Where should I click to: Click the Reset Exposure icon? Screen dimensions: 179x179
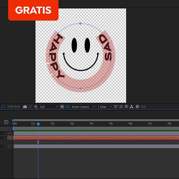click(x=138, y=107)
